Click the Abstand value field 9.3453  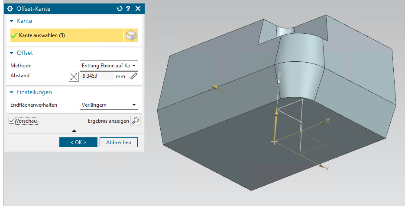pyautogui.click(x=98, y=76)
